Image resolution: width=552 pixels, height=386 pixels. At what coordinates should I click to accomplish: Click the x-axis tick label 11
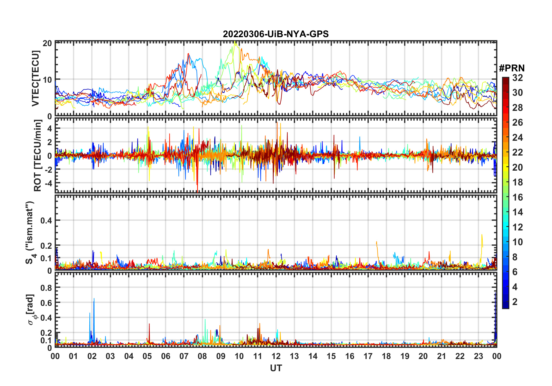pos(258,356)
